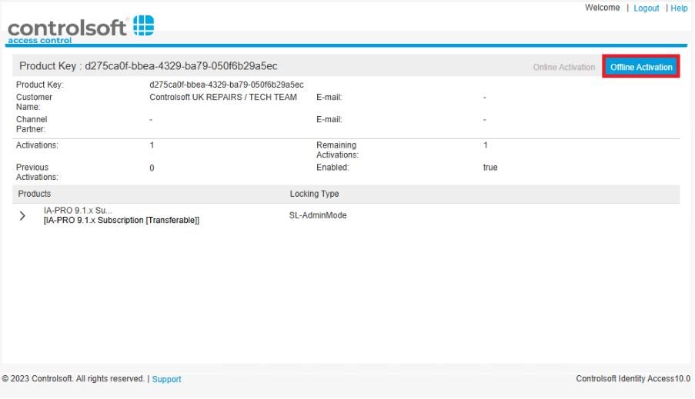Open the Logout link
This screenshot has height=399, width=695.
[647, 8]
